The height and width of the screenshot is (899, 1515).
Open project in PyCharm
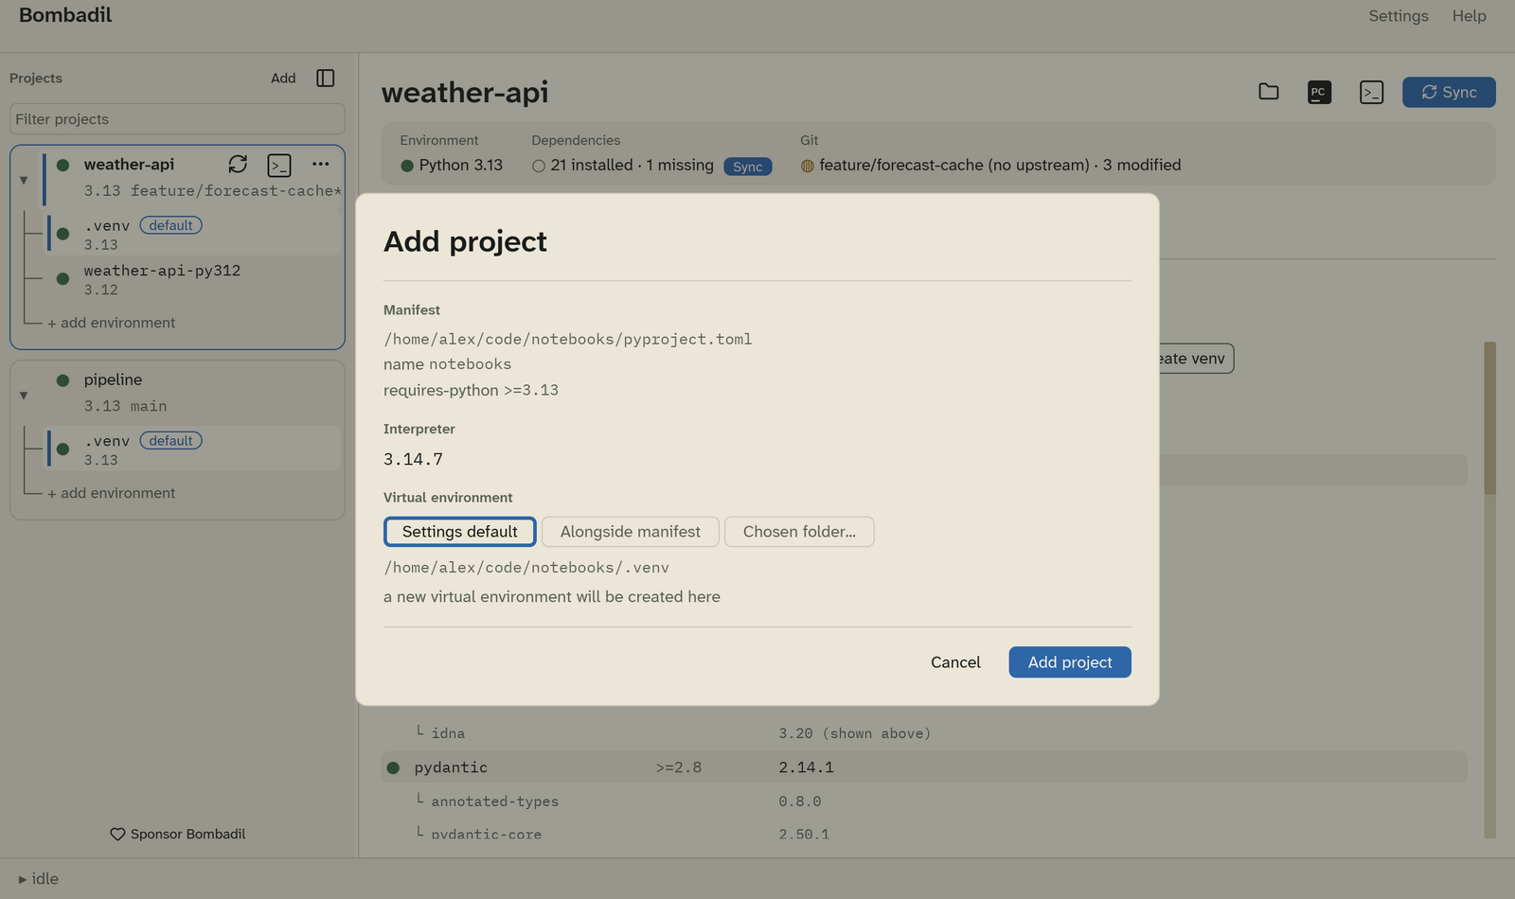1319,92
